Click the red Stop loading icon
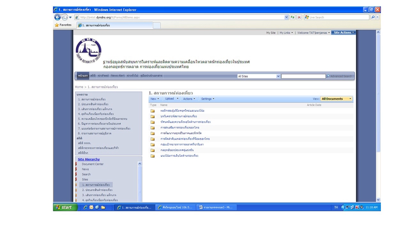 coord(299,17)
